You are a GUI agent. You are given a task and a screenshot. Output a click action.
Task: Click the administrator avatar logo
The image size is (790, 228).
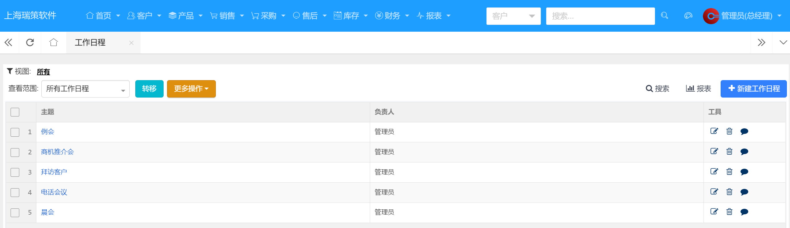coord(711,16)
